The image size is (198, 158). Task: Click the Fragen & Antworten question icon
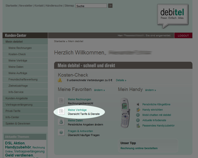[61, 133]
